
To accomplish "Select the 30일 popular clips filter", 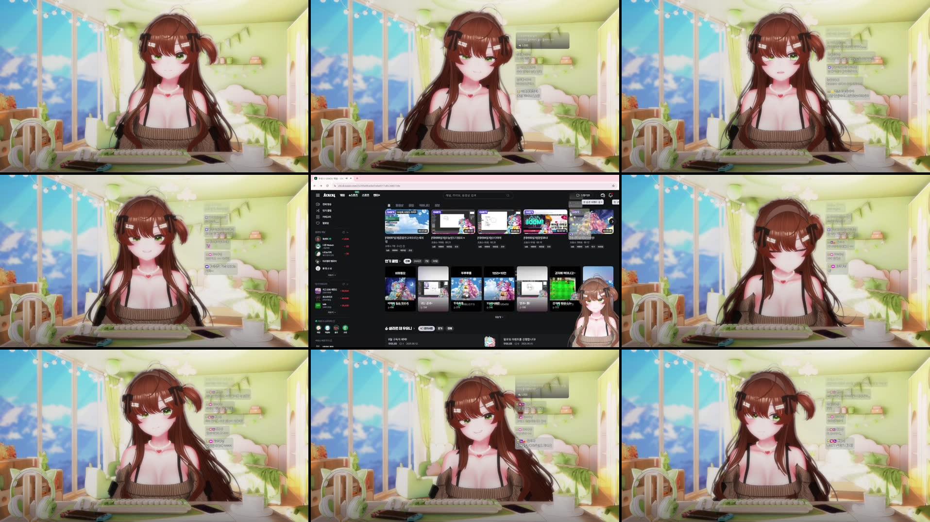I will tap(435, 261).
